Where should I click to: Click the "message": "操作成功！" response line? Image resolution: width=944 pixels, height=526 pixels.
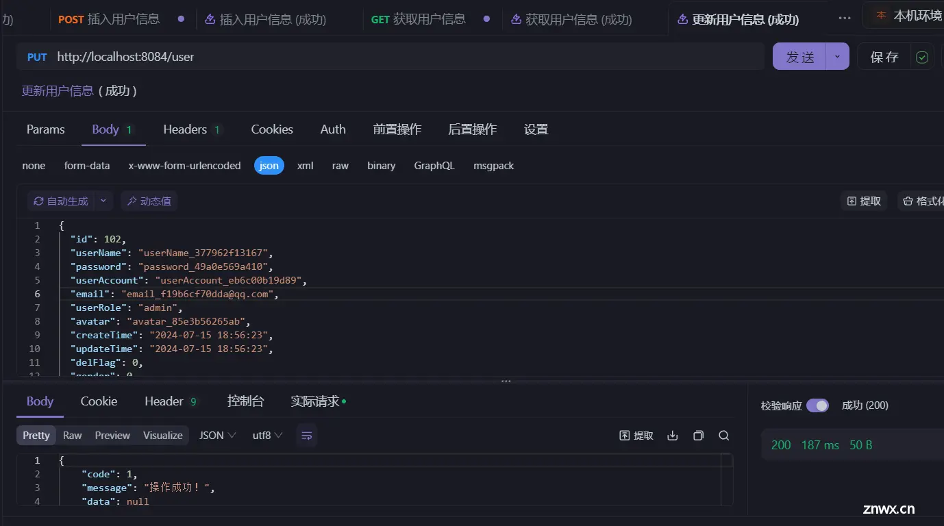point(149,488)
